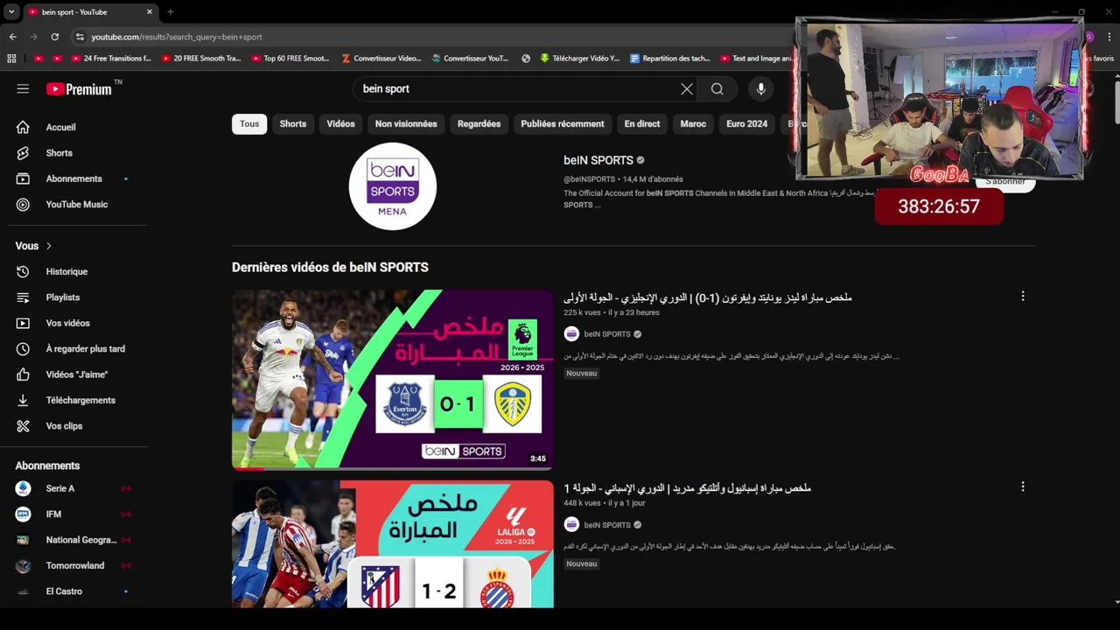This screenshot has width=1120, height=630.
Task: Open a new browser tab with plus
Action: pyautogui.click(x=171, y=12)
